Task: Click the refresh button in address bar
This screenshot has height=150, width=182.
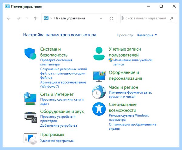Action: [111, 18]
